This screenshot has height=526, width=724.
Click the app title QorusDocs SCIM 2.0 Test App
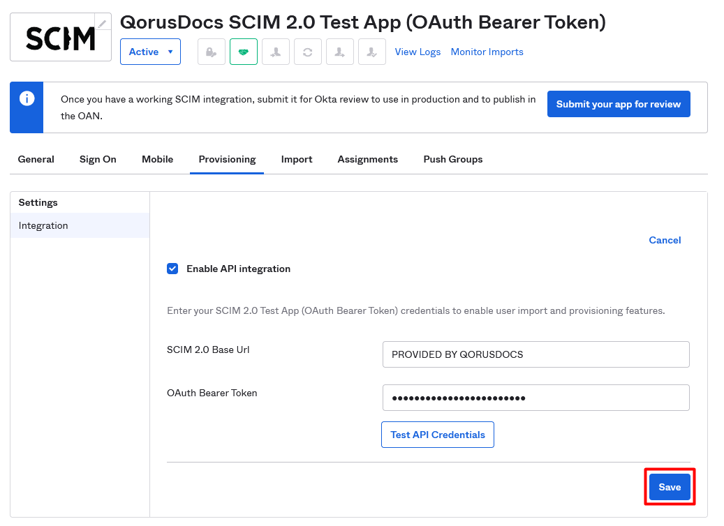point(363,22)
